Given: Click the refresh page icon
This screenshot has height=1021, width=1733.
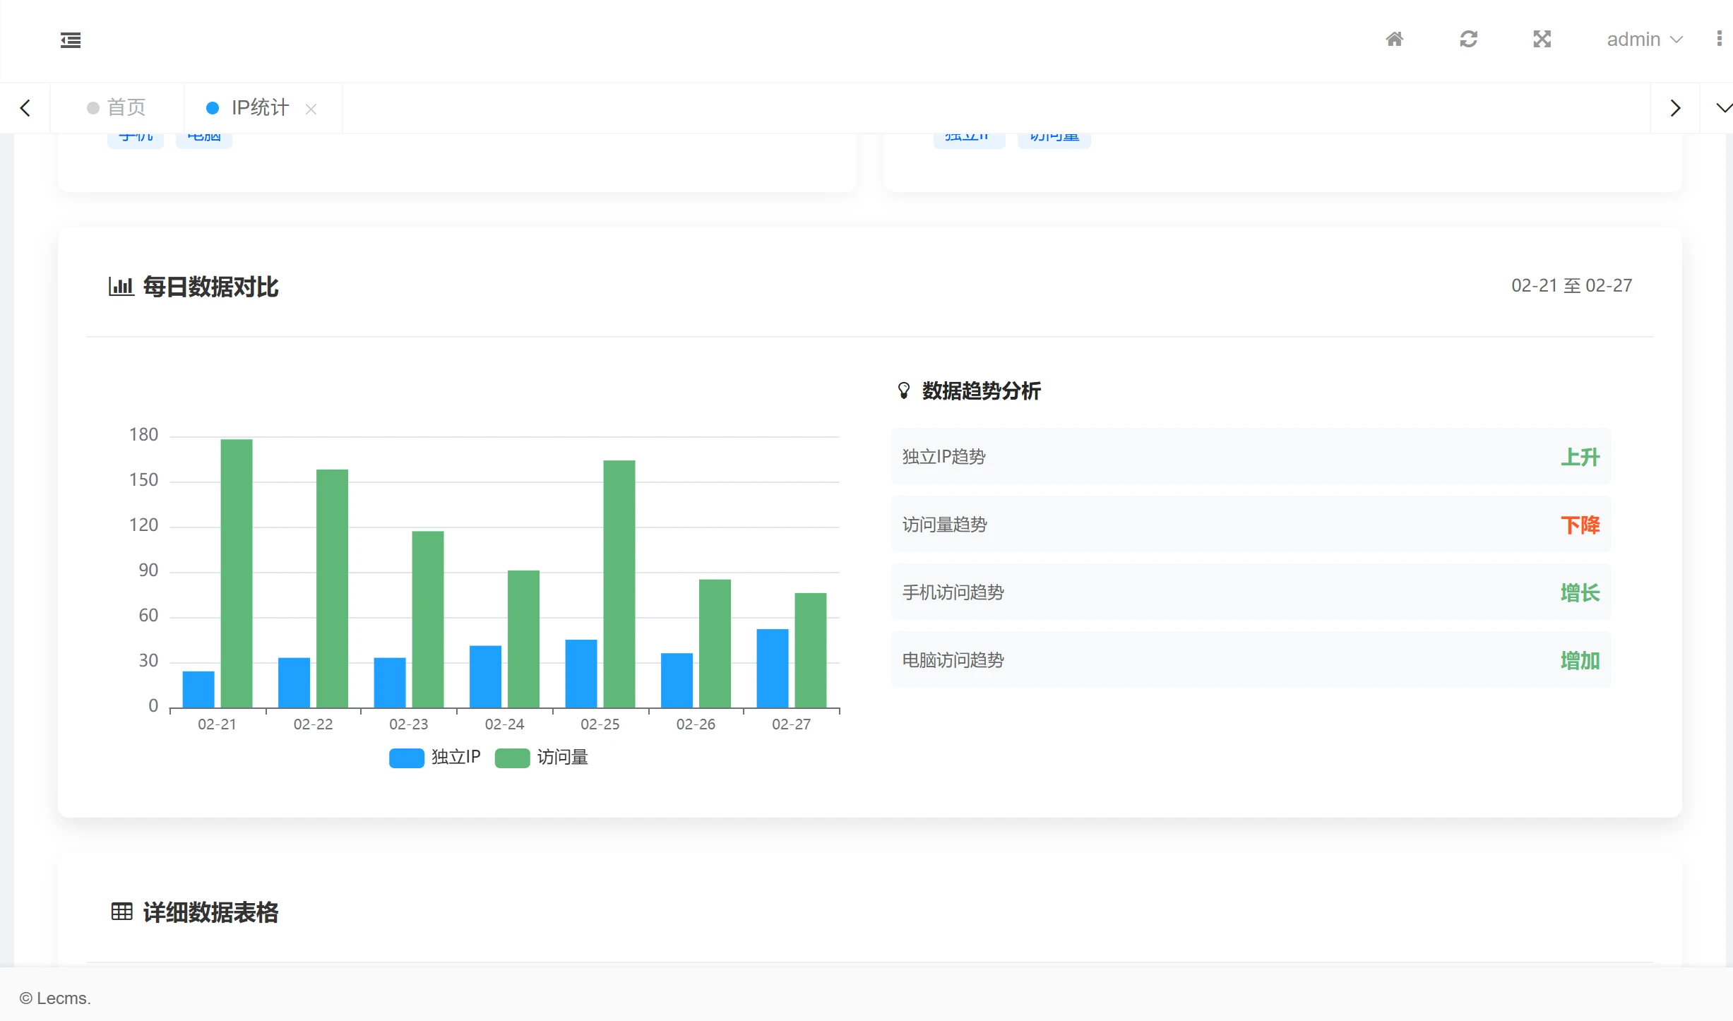Looking at the screenshot, I should click(x=1468, y=39).
